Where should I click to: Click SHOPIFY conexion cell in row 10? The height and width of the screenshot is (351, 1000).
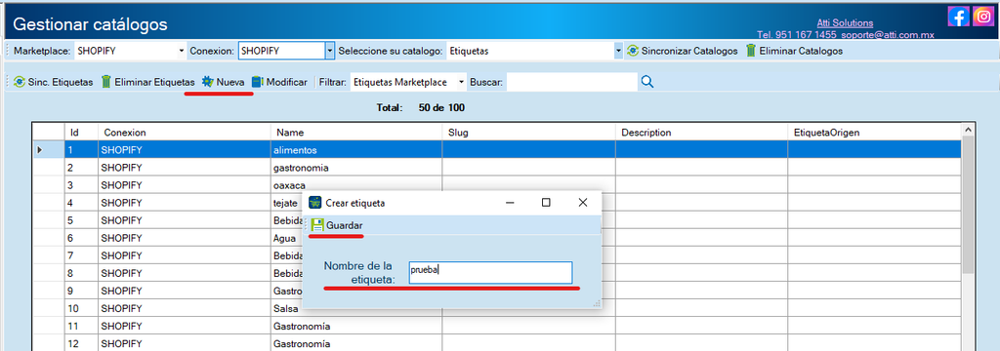pos(185,308)
